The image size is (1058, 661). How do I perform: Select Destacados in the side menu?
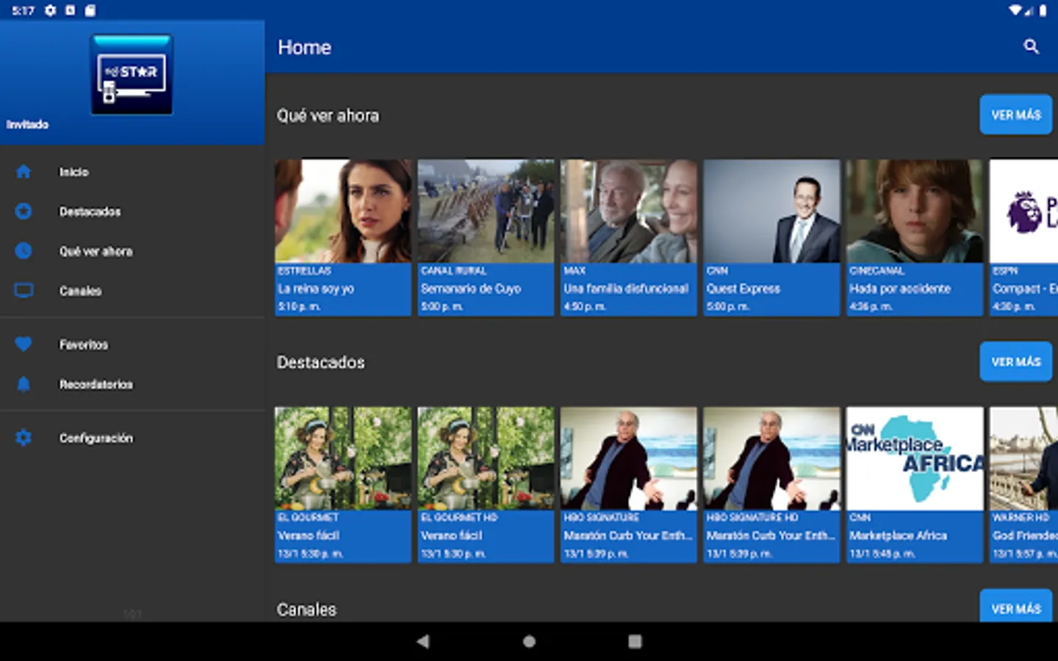(132, 212)
